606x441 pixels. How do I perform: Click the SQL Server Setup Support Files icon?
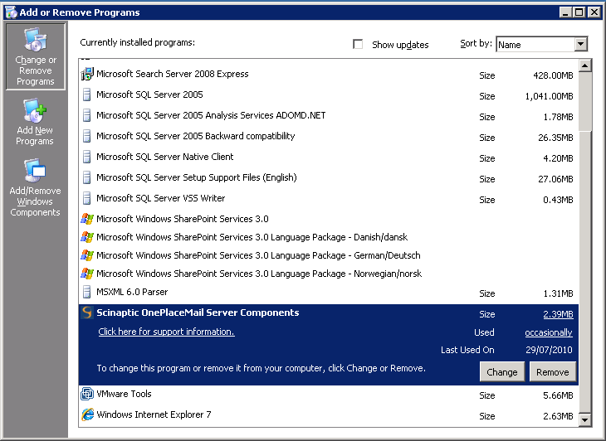[x=87, y=177]
